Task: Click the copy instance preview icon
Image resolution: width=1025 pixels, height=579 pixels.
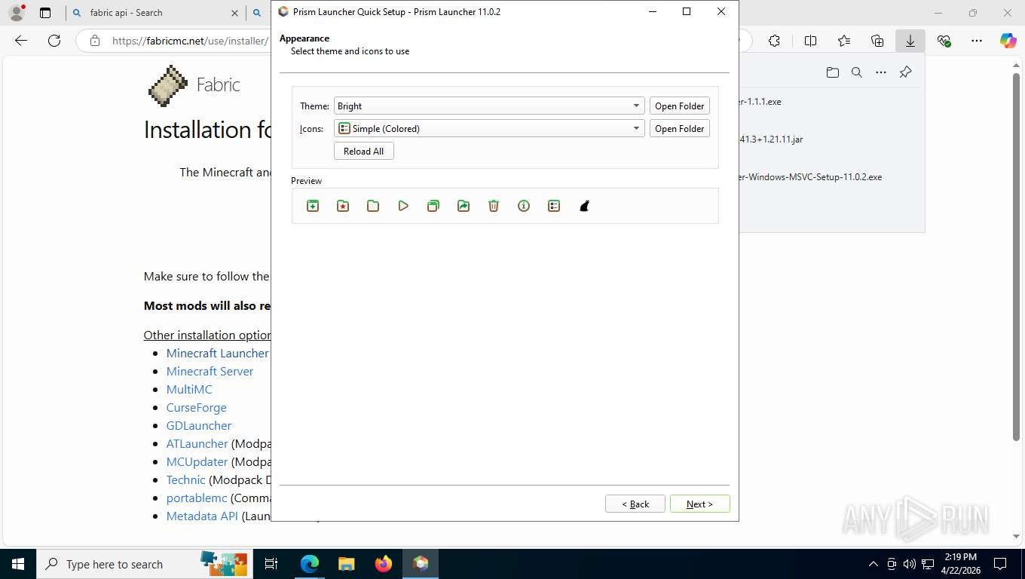Action: [433, 206]
